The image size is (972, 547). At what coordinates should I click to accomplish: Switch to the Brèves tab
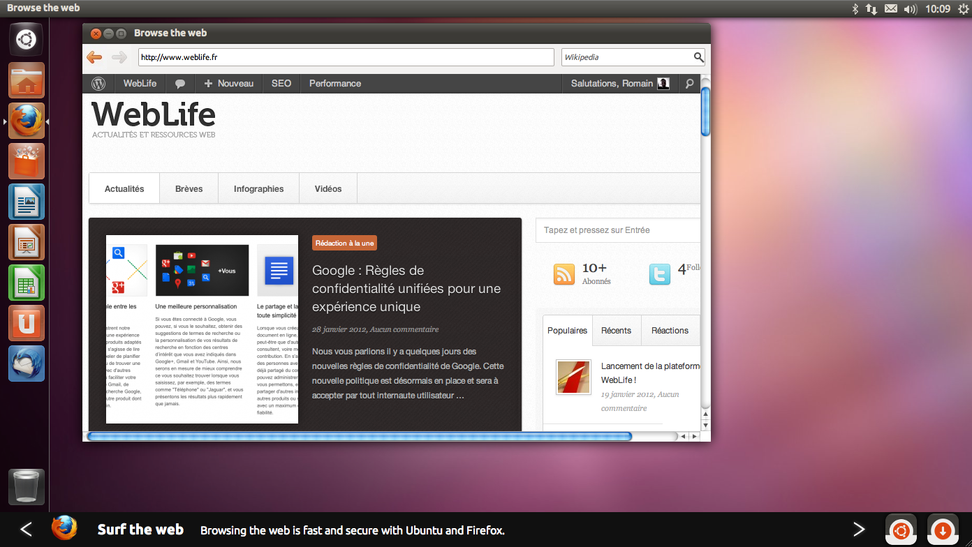[189, 188]
